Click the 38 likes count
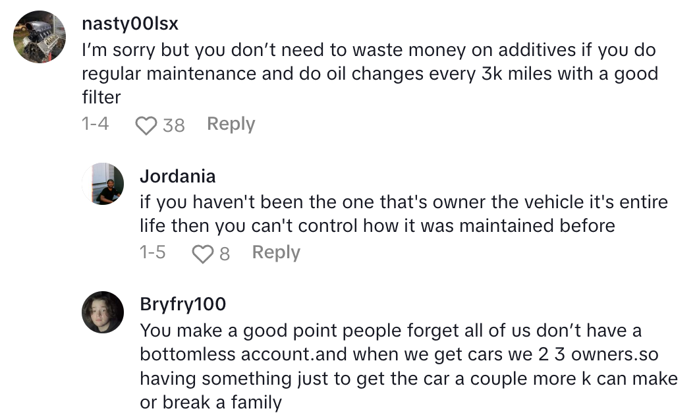This screenshot has width=697, height=419. (173, 125)
